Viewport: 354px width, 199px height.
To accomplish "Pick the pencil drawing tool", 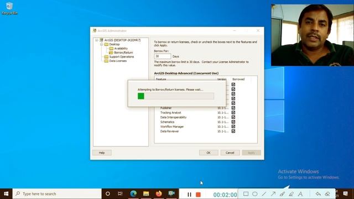I will click(x=282, y=194).
